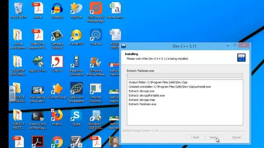Click 'Extract: devcppPortable.exe' log line
264x148 pixels.
pyautogui.click(x=147, y=95)
